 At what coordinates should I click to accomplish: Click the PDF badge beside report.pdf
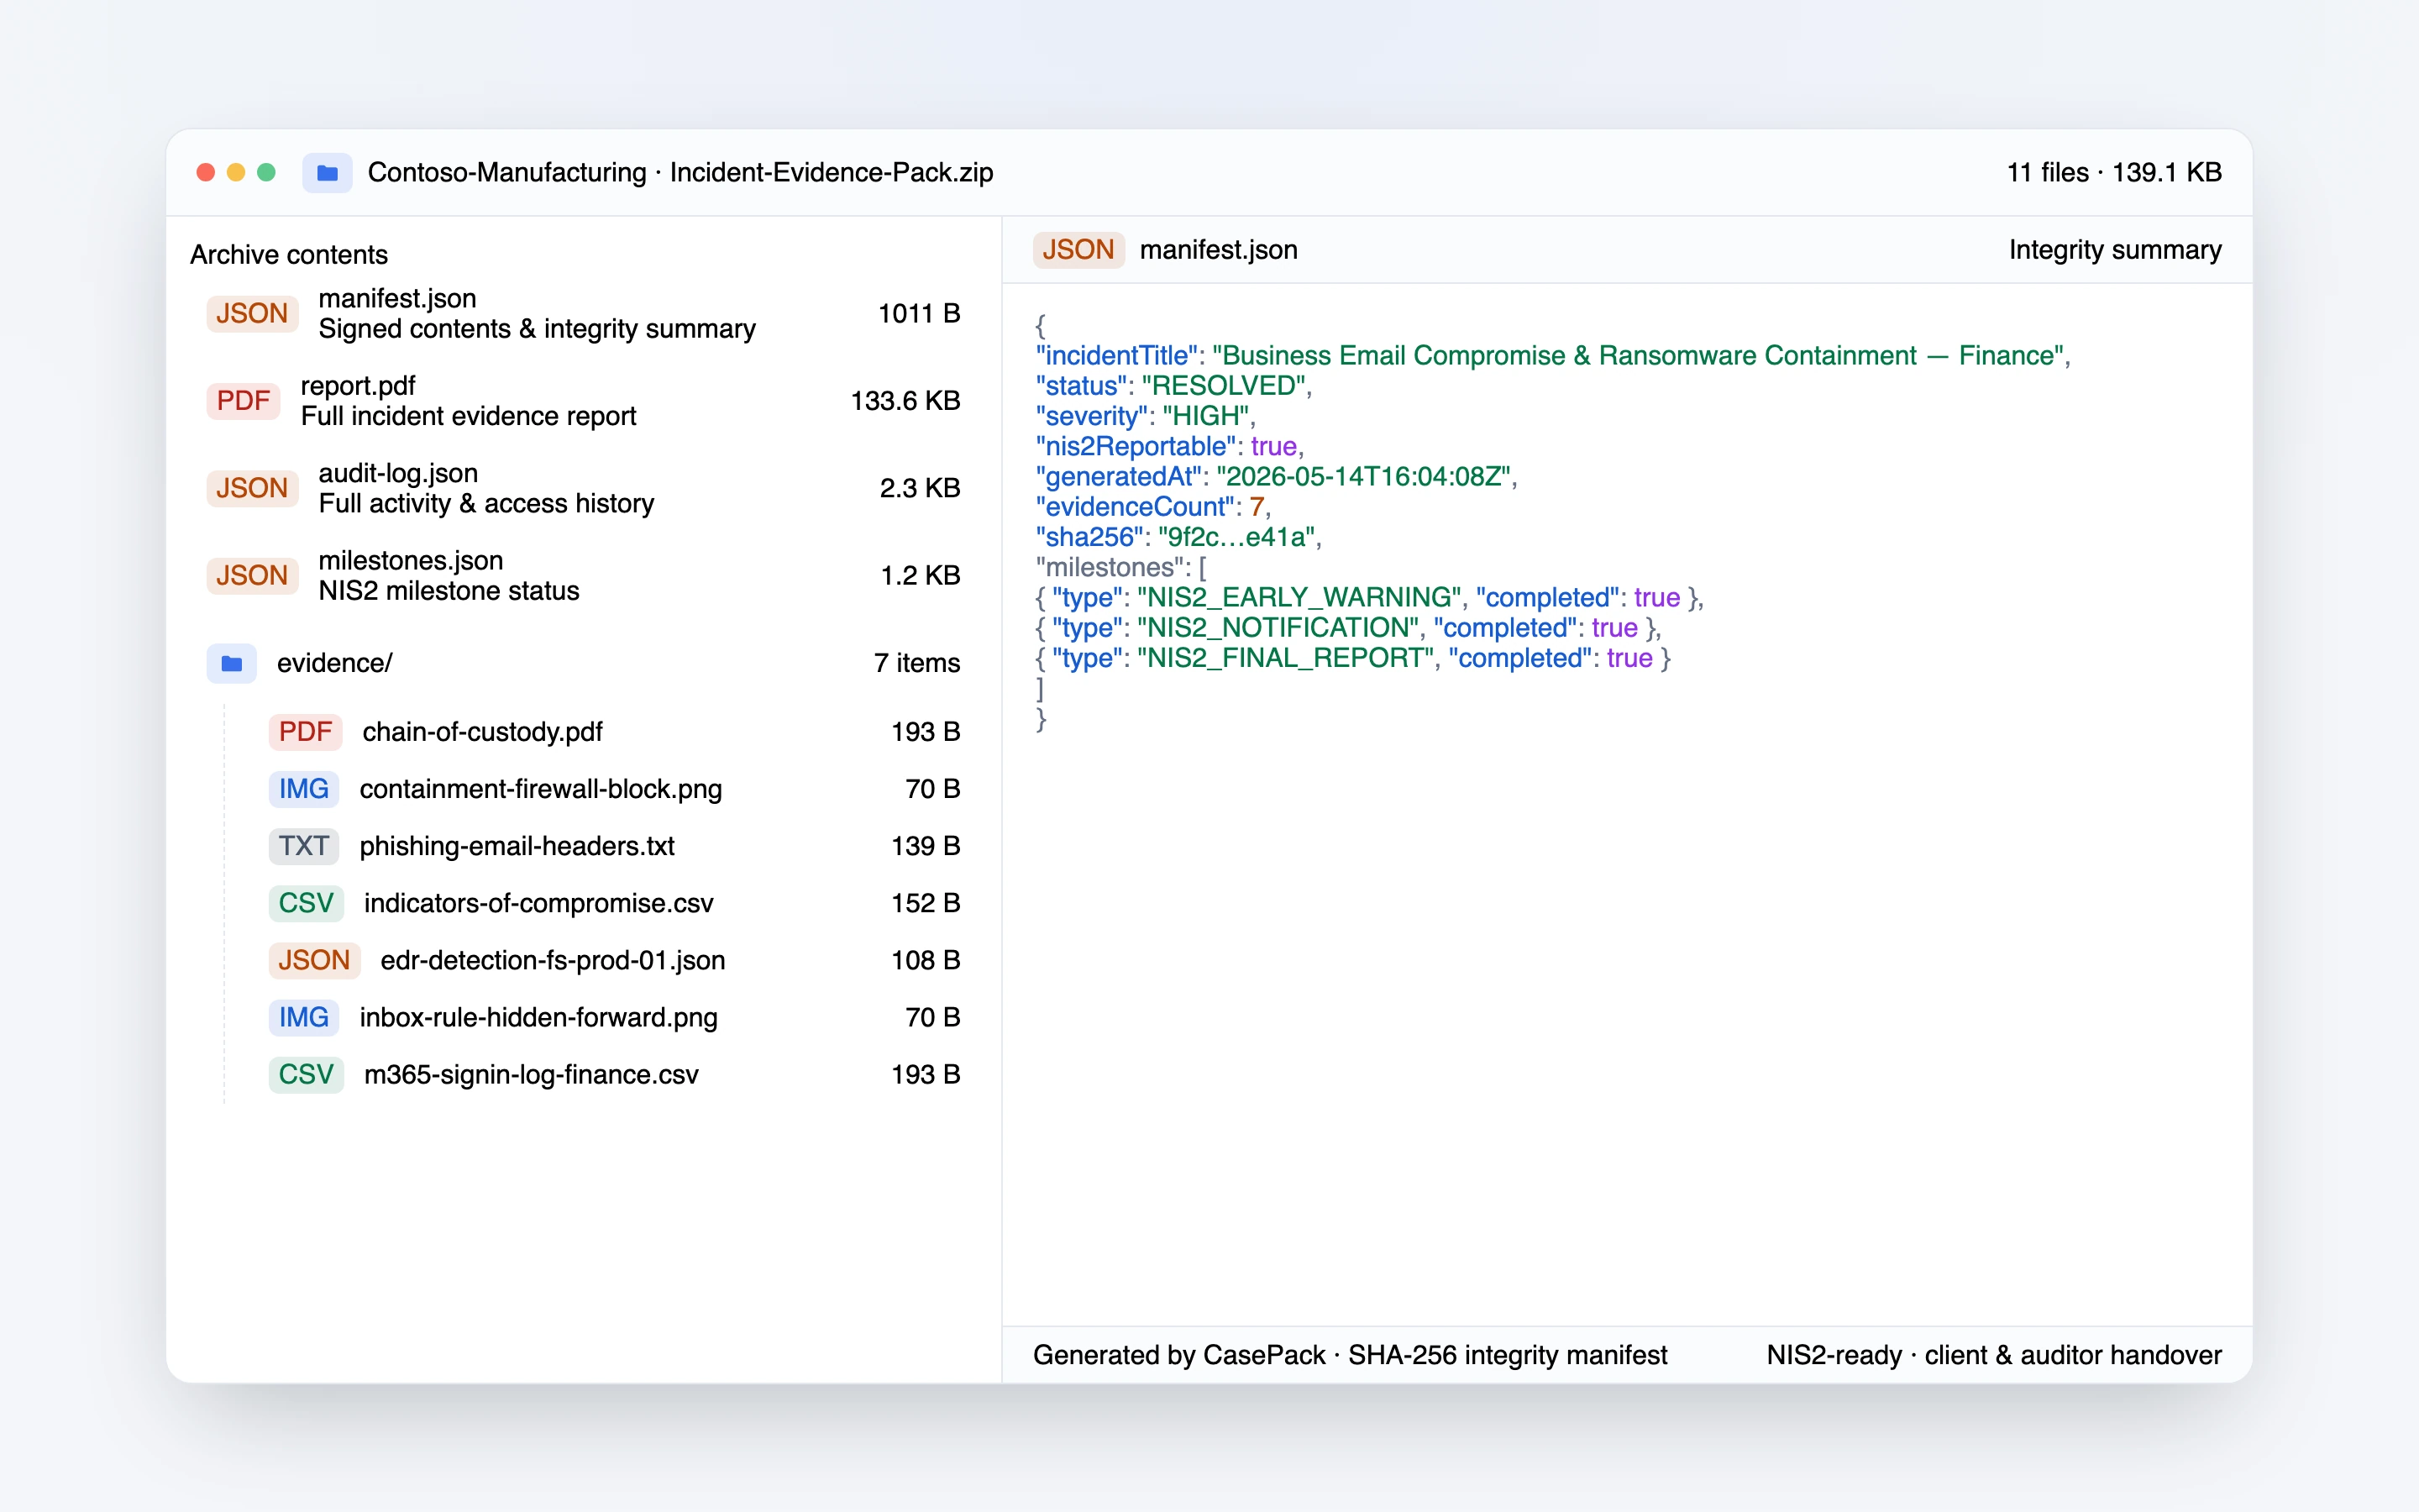pyautogui.click(x=243, y=401)
